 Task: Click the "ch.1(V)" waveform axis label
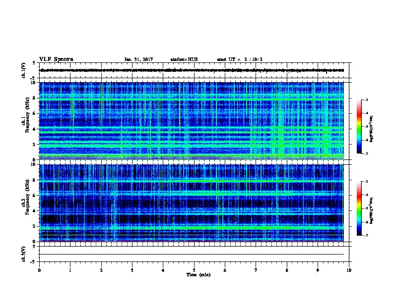click(23, 70)
